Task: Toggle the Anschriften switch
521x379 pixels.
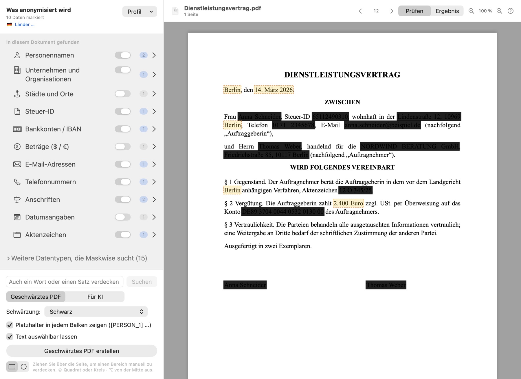Action: [x=123, y=199]
